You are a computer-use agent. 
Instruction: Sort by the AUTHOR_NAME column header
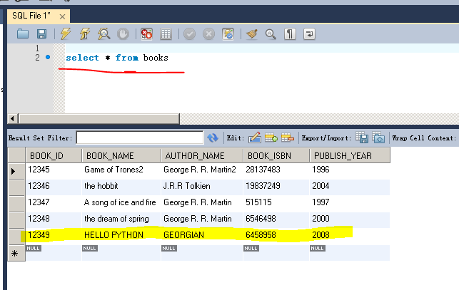(202, 155)
